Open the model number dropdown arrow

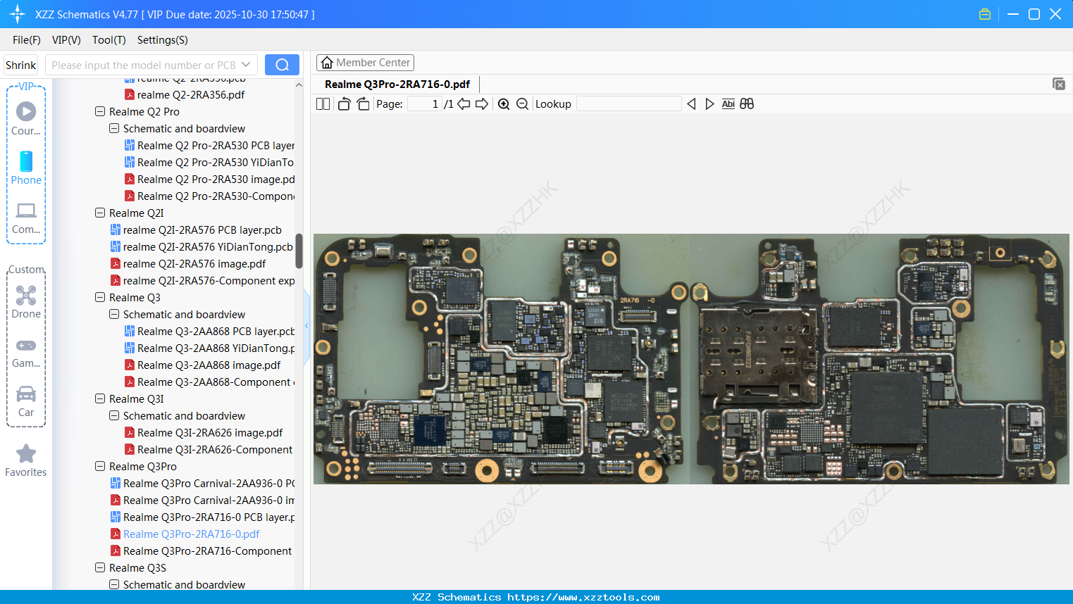246,65
